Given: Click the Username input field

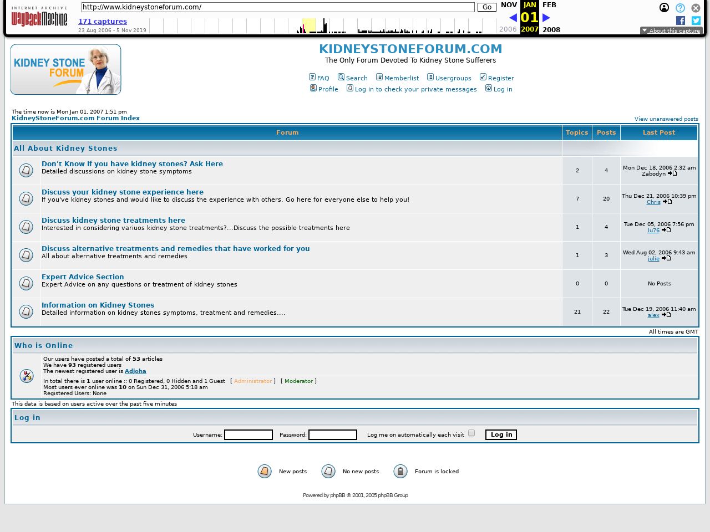Looking at the screenshot, I should click(x=248, y=435).
